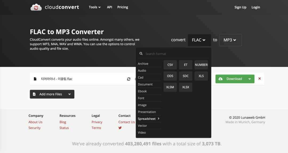This screenshot has width=288, height=153.
Task: Click the flac file name text
Action: 57,79
